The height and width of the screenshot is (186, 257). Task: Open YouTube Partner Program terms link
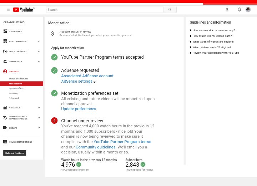click(122, 142)
